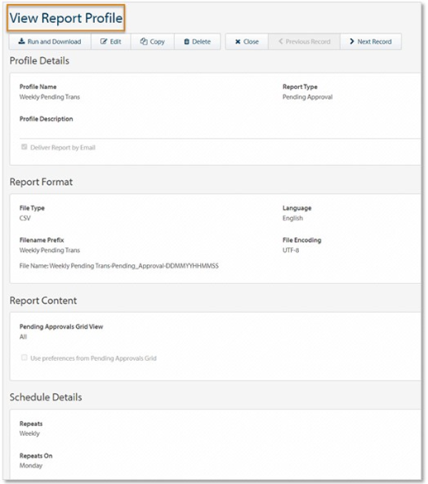Image resolution: width=428 pixels, height=484 pixels.
Task: Click the Delete button text
Action: [x=202, y=41]
